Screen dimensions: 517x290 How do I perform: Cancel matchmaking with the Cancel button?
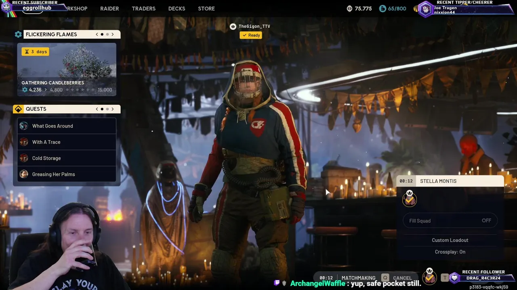[402, 278]
